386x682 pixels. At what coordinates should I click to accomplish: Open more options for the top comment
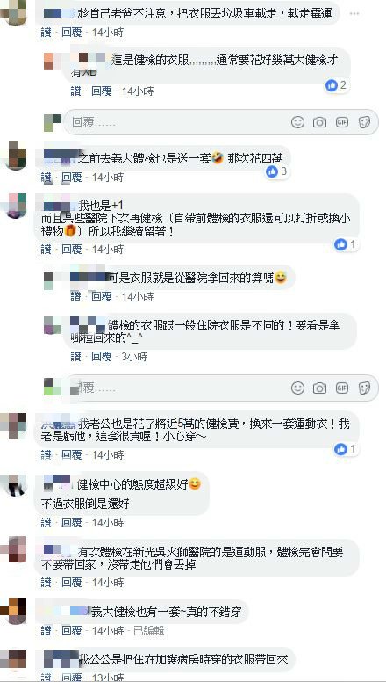click(354, 13)
